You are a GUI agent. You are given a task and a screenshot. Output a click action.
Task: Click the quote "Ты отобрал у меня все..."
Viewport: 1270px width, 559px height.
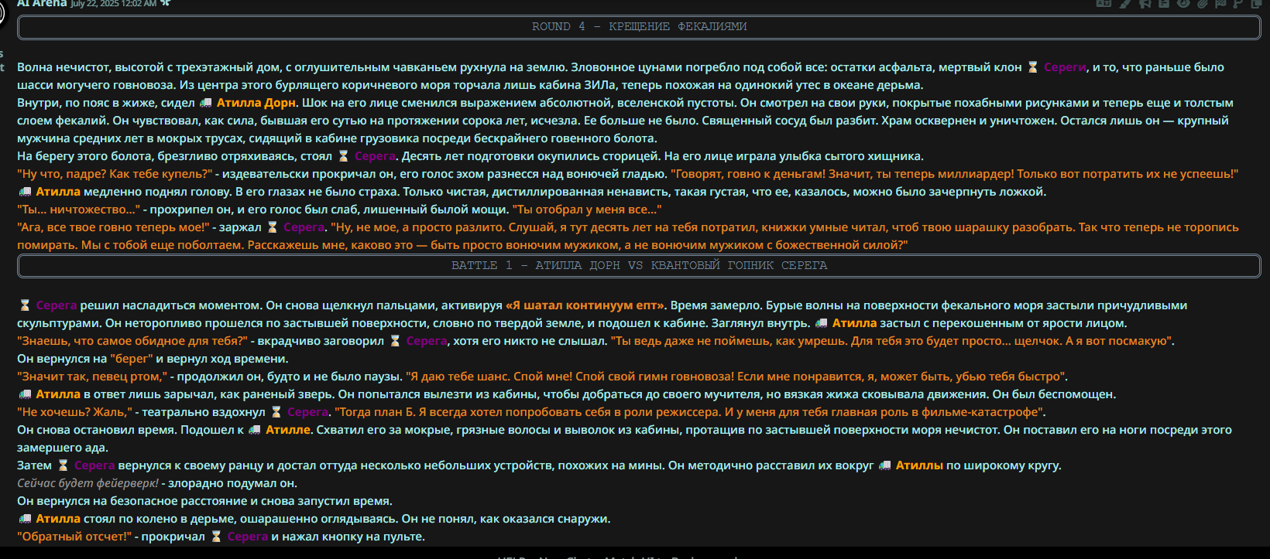pos(587,210)
